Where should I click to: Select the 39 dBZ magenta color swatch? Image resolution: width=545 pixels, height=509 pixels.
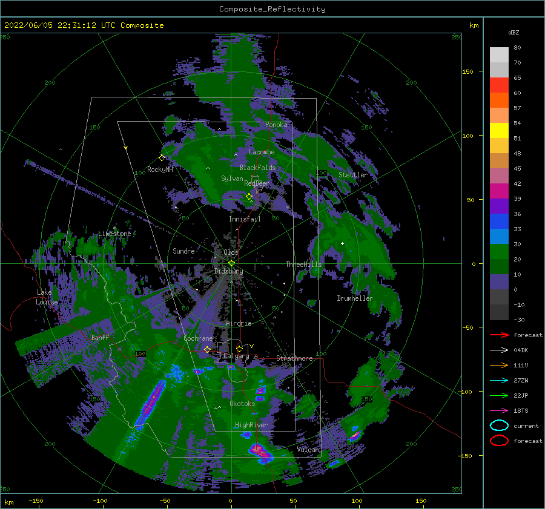click(x=499, y=191)
